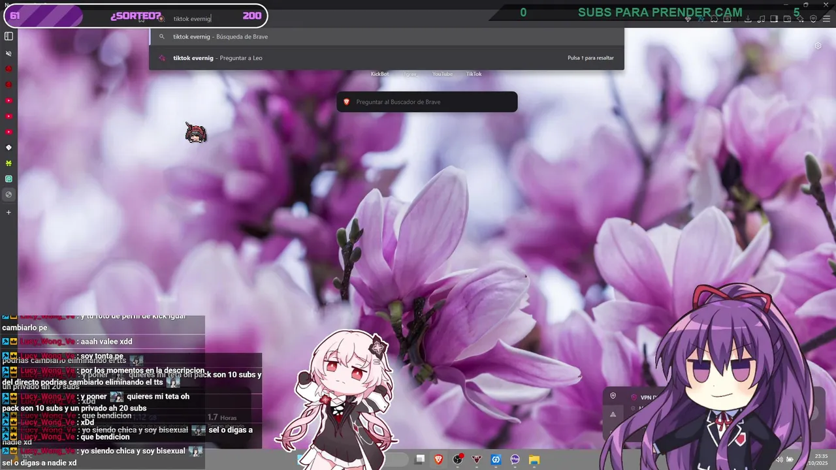Click the volume speaker icon in system tray
The width and height of the screenshot is (836, 470).
tap(779, 460)
